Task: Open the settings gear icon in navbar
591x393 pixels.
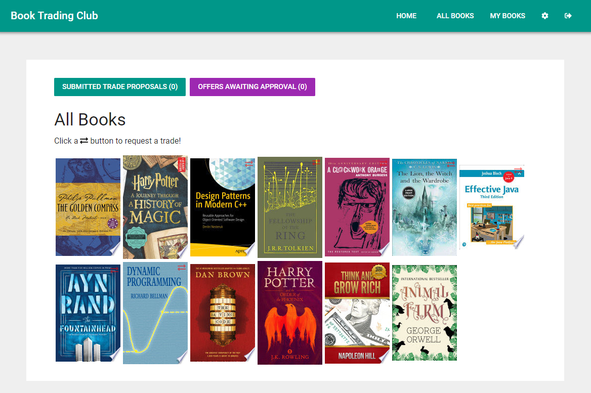Action: (544, 16)
